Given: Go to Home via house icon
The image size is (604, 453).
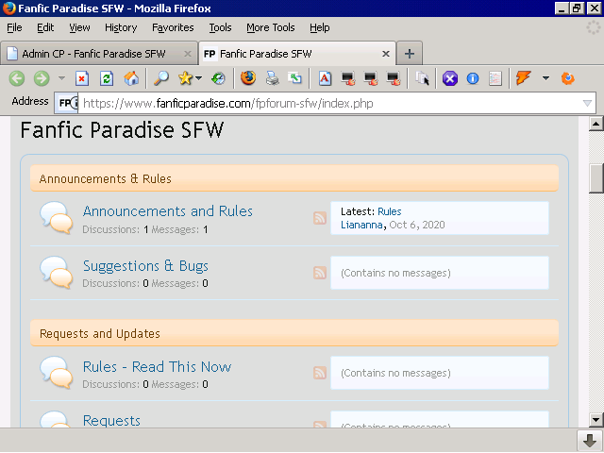Looking at the screenshot, I should point(131,78).
